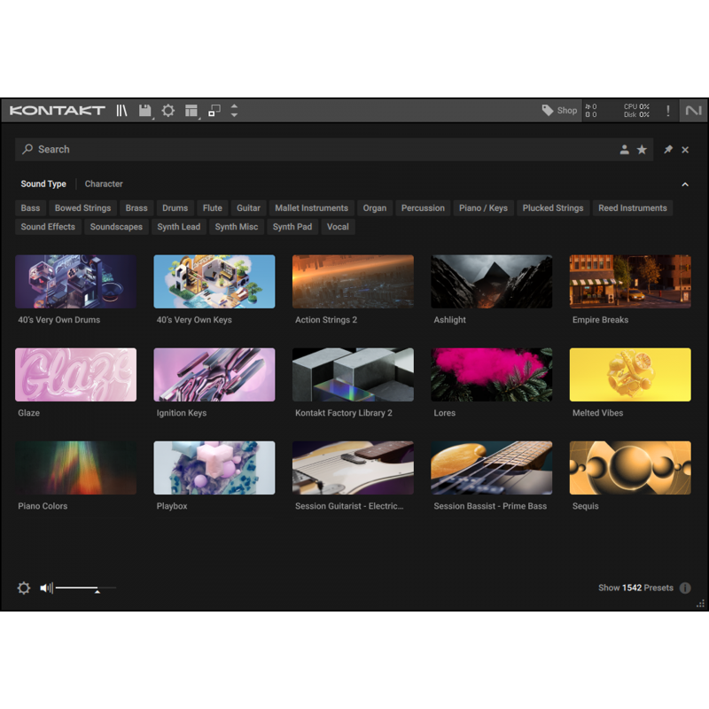Click the NI logo icon
The height and width of the screenshot is (709, 709).
(693, 110)
